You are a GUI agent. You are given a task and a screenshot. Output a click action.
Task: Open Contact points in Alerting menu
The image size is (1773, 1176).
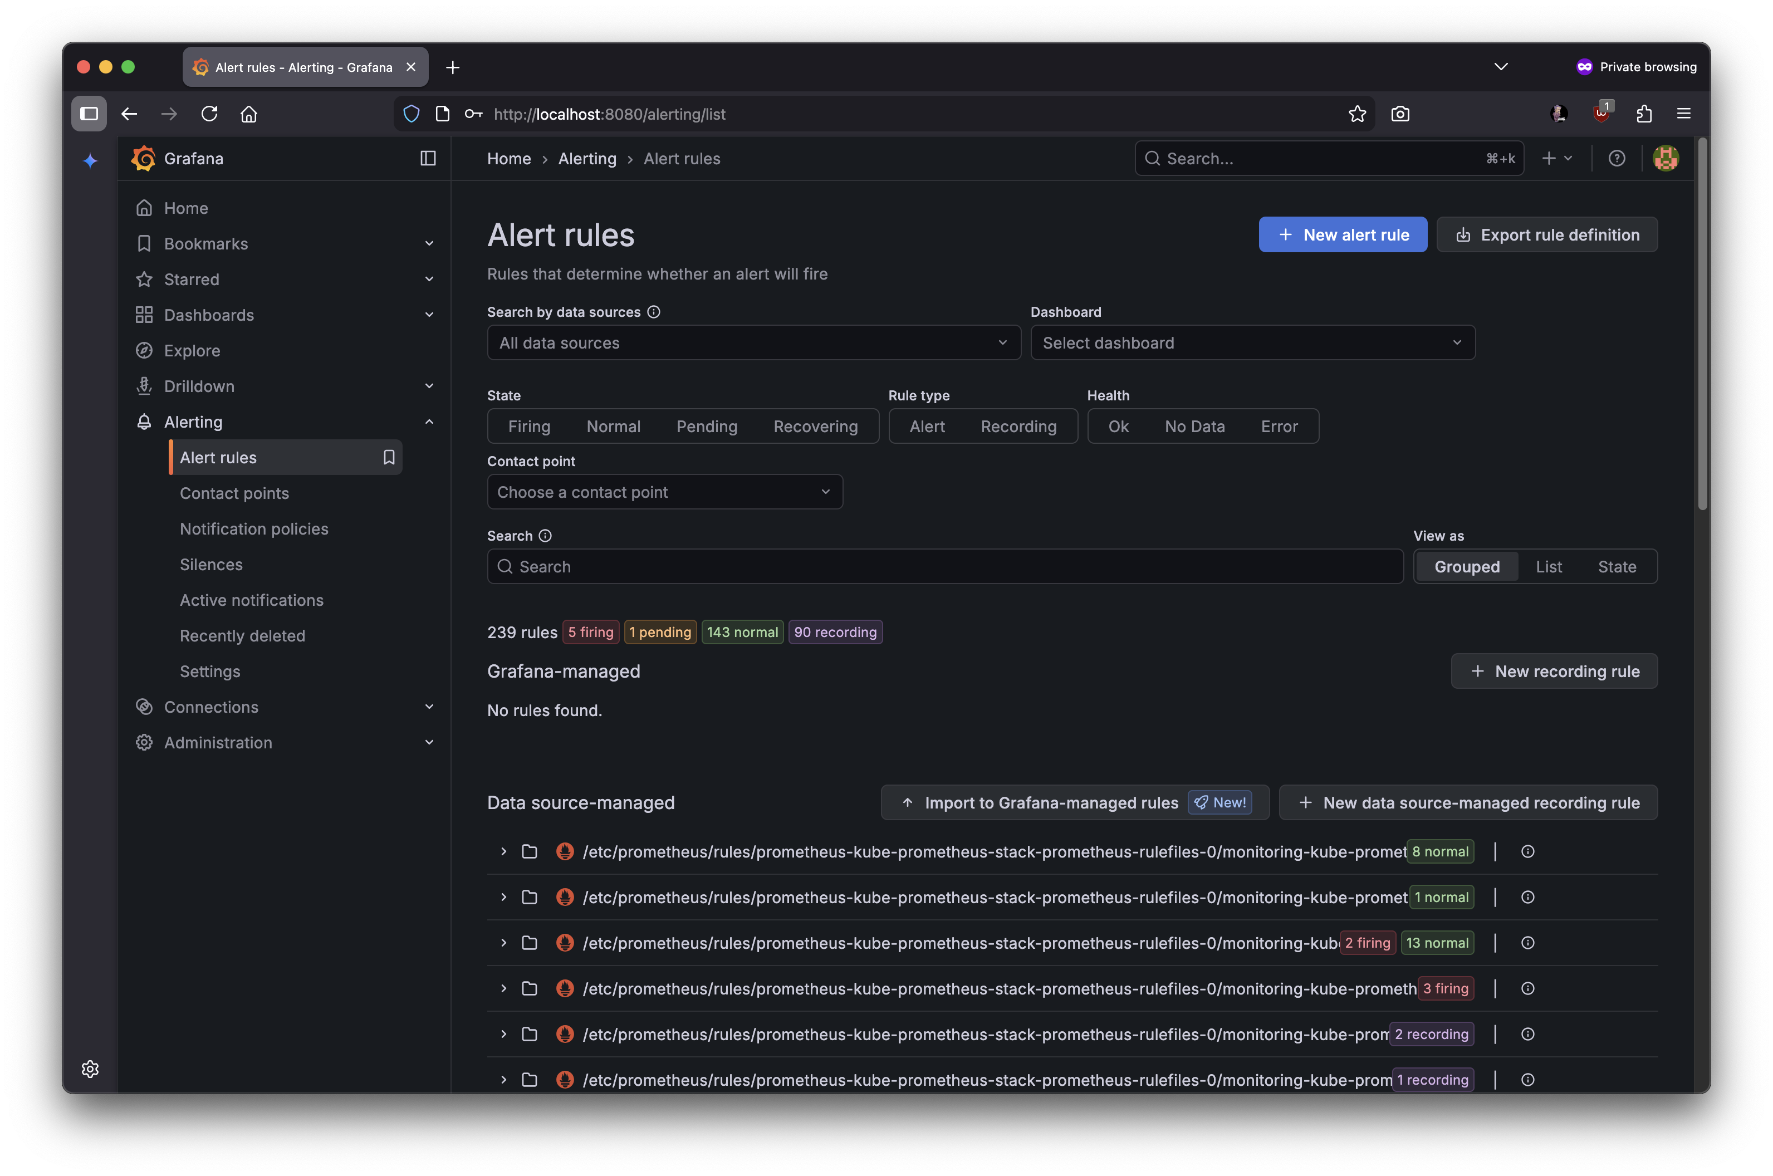click(234, 493)
